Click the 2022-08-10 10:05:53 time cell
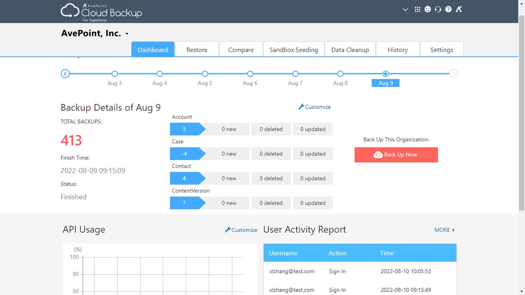Screen dimensions: 525x295 [406, 271]
